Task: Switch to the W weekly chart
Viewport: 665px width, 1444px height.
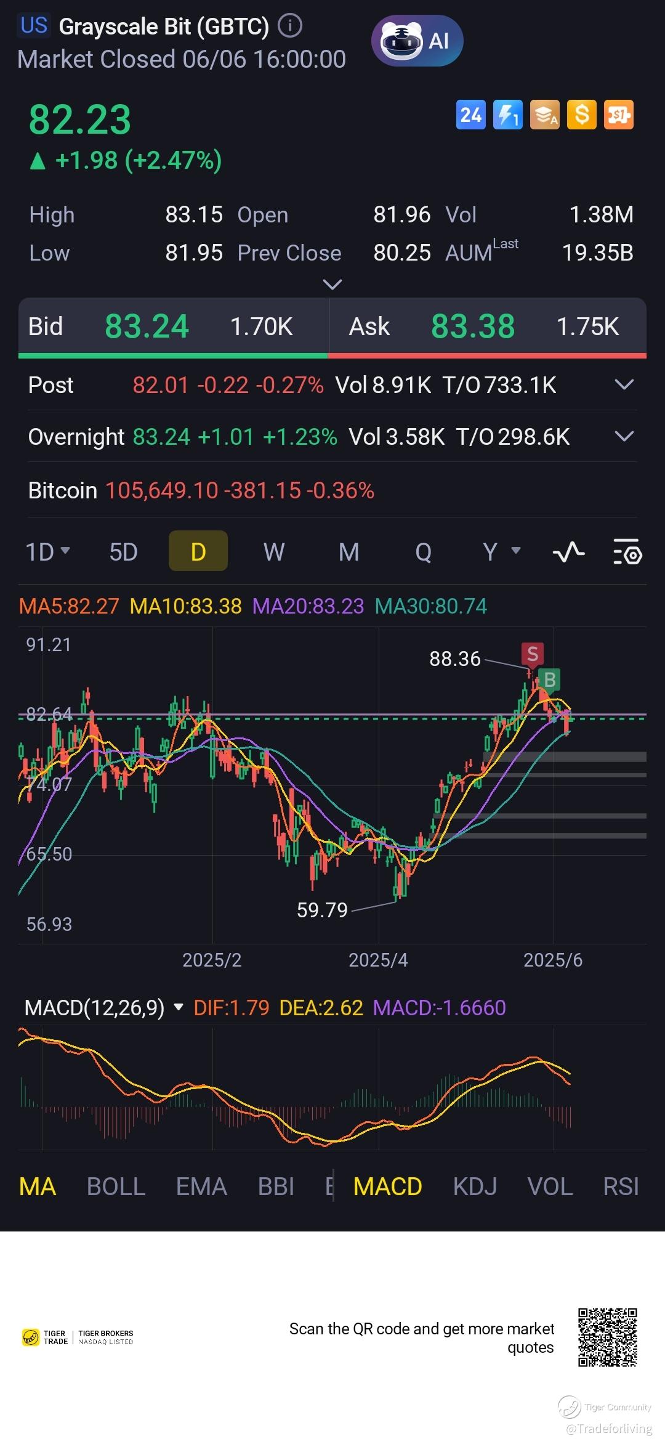Action: pyautogui.click(x=274, y=552)
